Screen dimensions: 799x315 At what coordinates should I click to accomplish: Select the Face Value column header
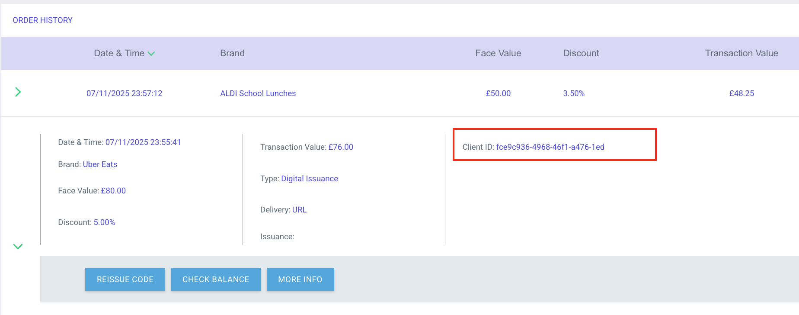[x=498, y=53]
